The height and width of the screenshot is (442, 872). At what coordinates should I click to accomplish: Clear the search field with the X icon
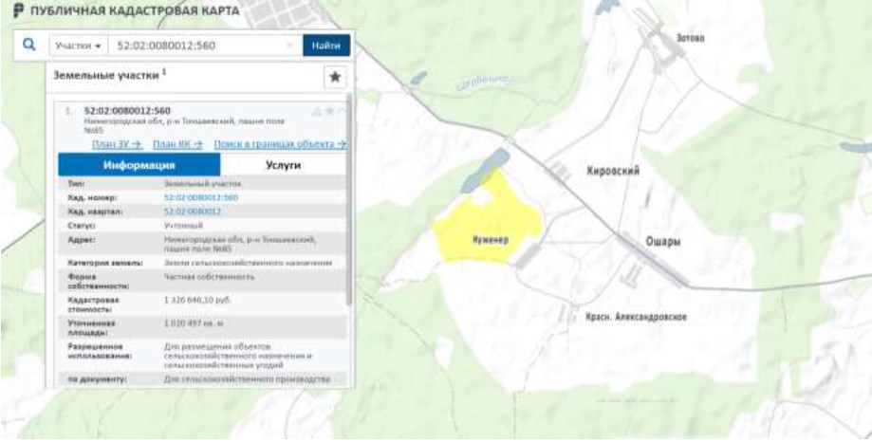tap(289, 45)
